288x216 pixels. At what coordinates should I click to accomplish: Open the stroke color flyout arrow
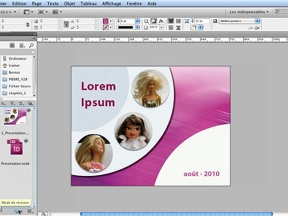(111, 28)
